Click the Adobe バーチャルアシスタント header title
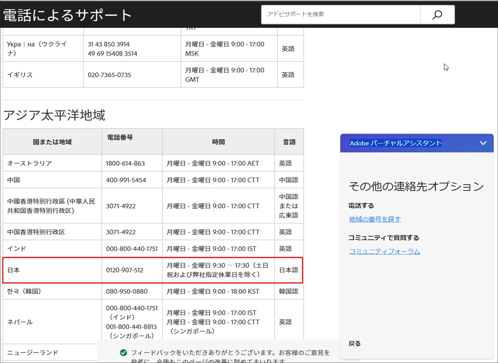 click(x=396, y=143)
